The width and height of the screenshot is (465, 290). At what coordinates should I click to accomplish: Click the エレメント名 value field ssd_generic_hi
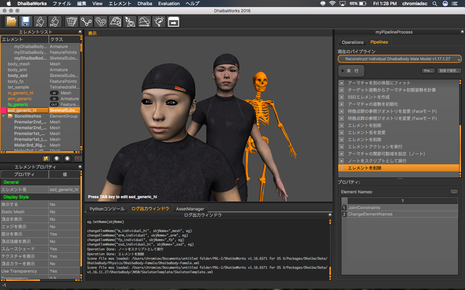pos(64,189)
